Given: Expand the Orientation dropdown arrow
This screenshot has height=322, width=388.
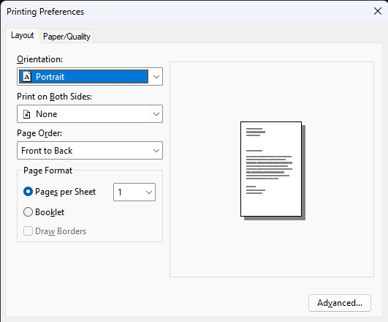Looking at the screenshot, I should click(x=156, y=77).
